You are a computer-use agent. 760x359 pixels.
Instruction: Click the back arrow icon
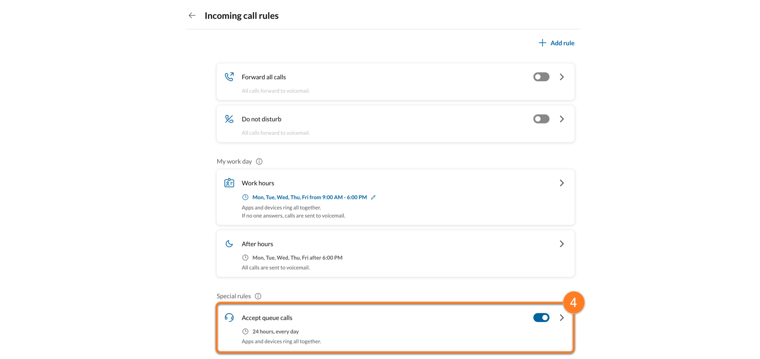click(192, 16)
